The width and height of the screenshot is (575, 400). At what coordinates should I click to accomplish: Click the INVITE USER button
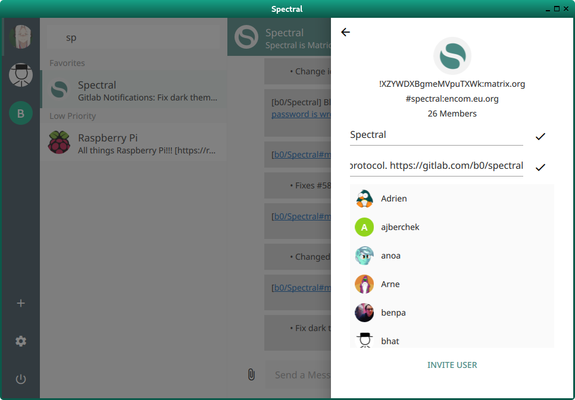[452, 365]
